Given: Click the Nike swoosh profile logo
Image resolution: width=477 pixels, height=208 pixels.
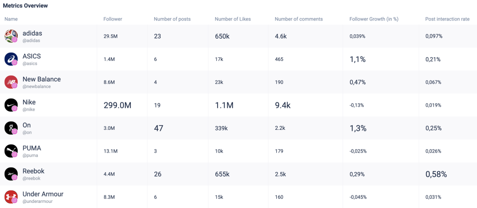Looking at the screenshot, I should [x=11, y=105].
